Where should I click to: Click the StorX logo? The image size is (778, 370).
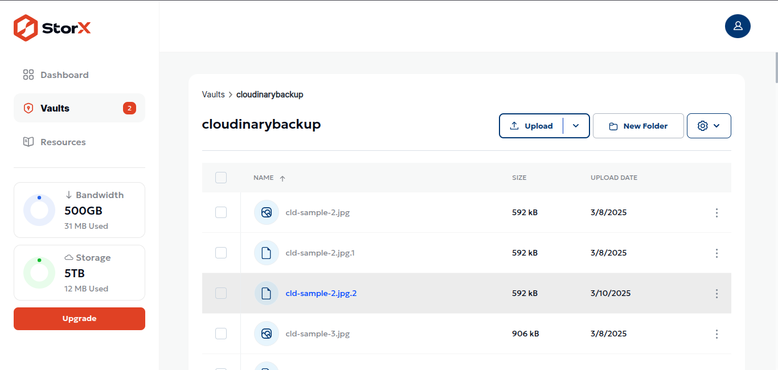[x=52, y=28]
